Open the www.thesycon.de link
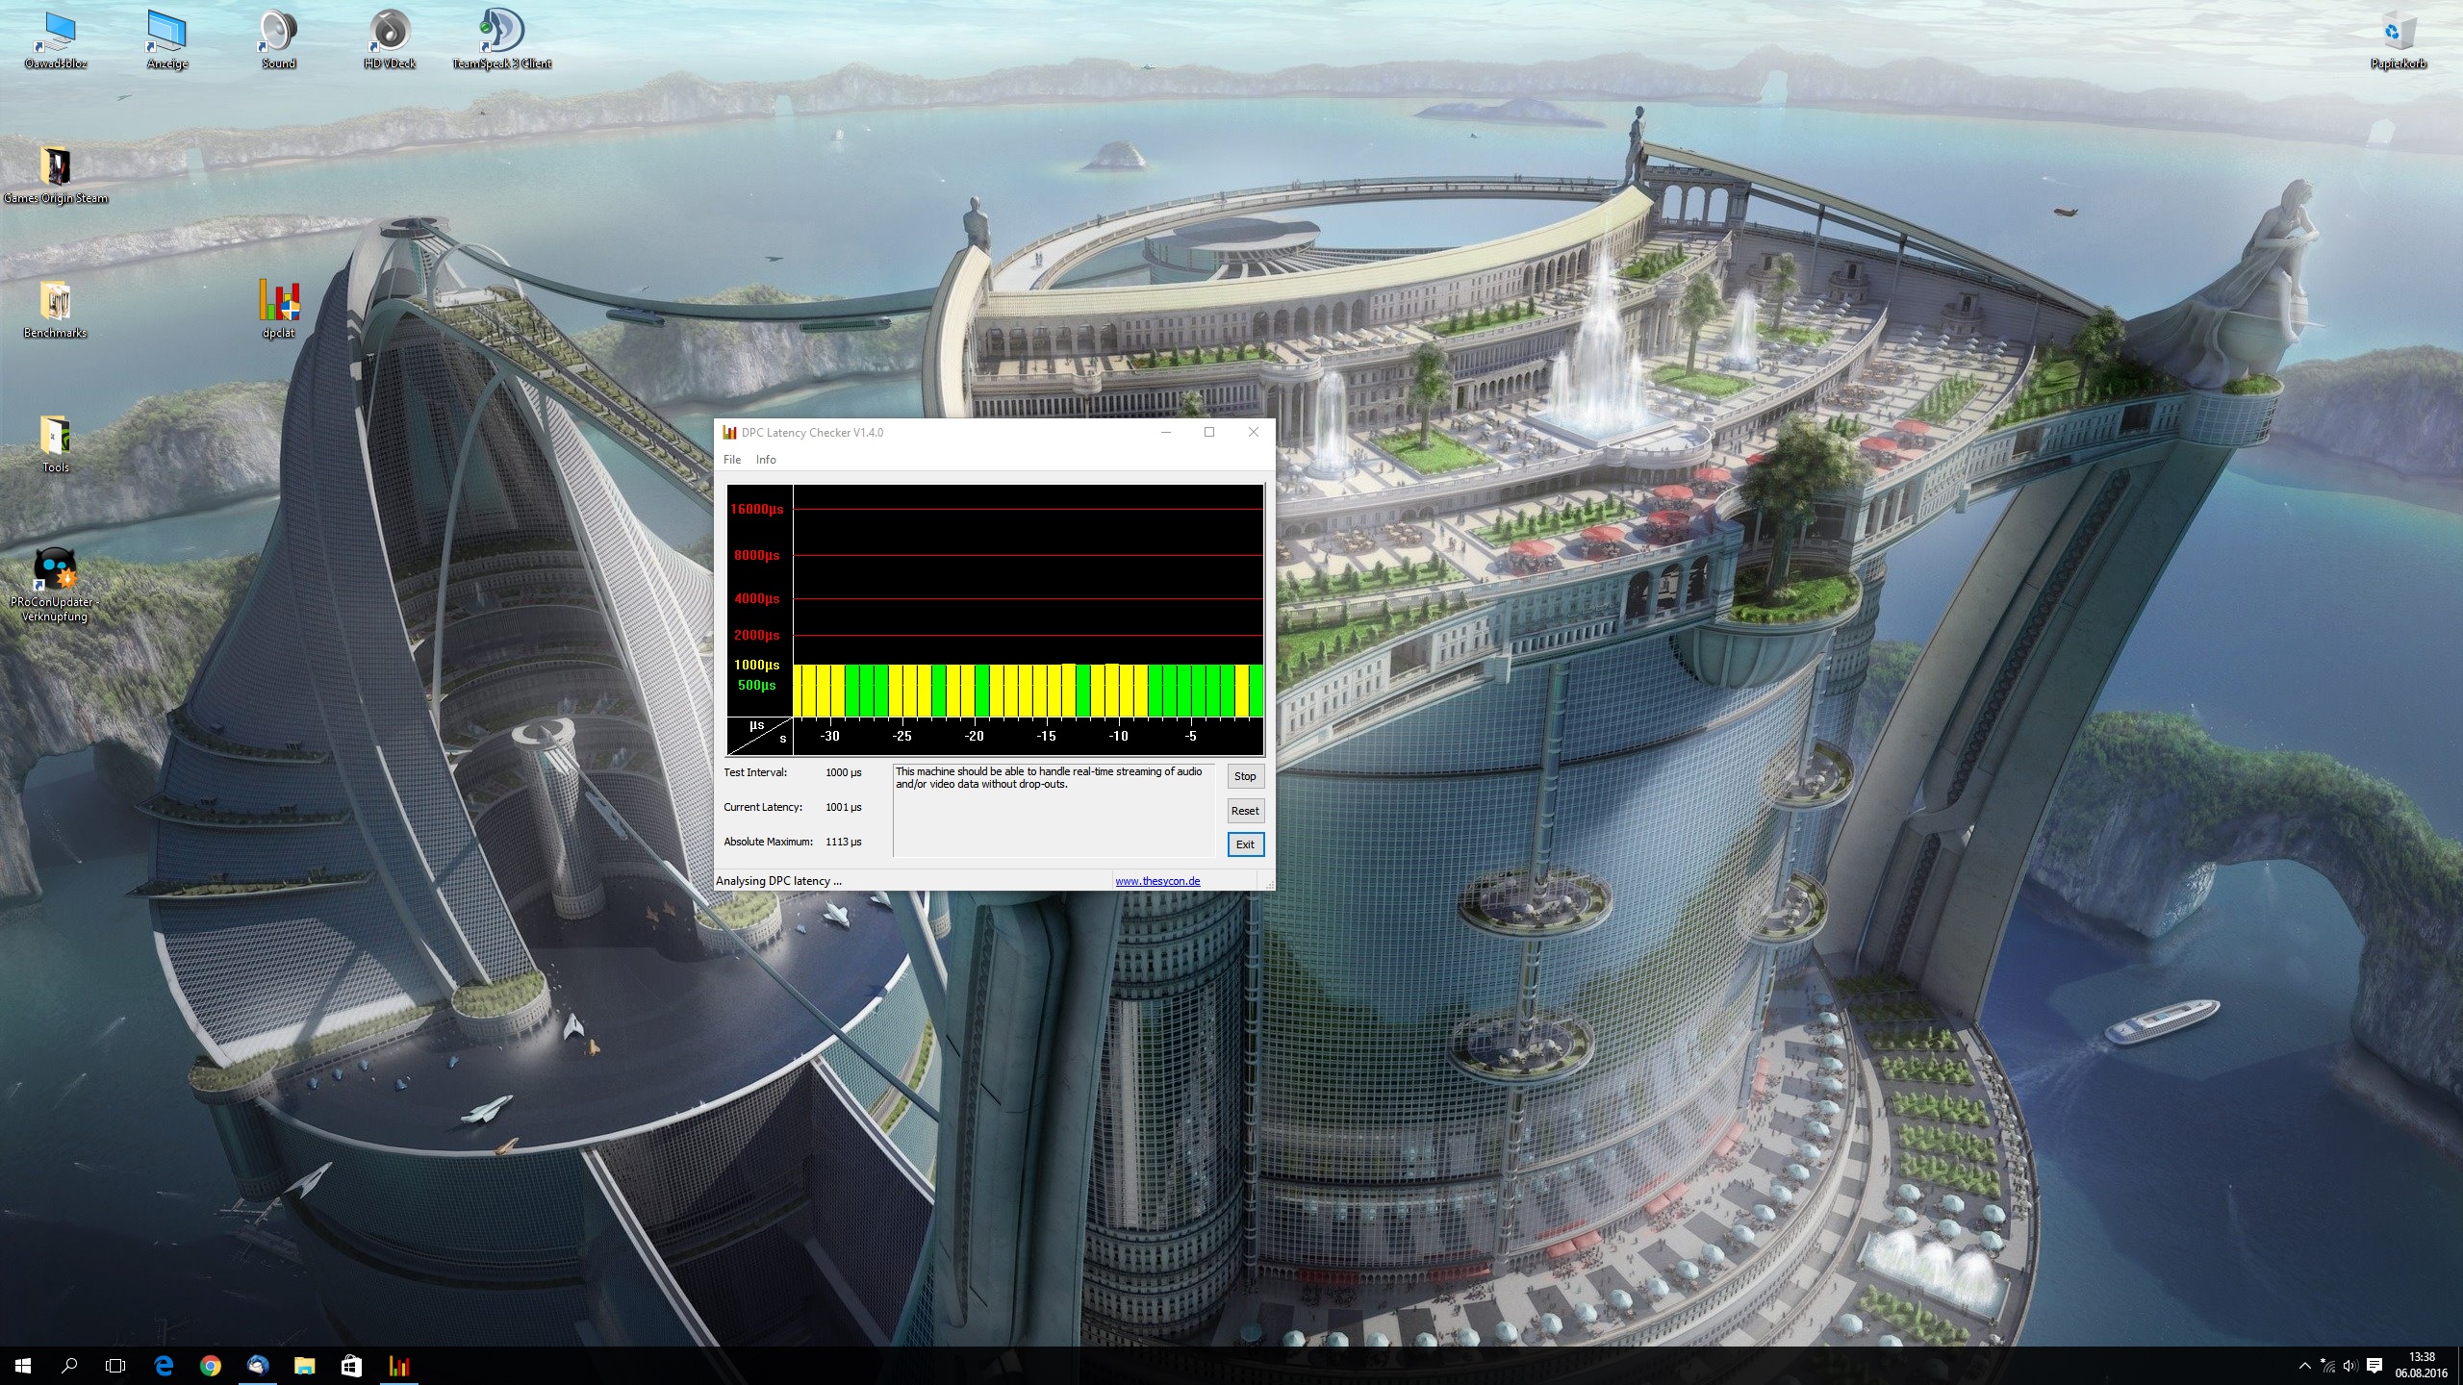The image size is (2463, 1385). (x=1157, y=881)
